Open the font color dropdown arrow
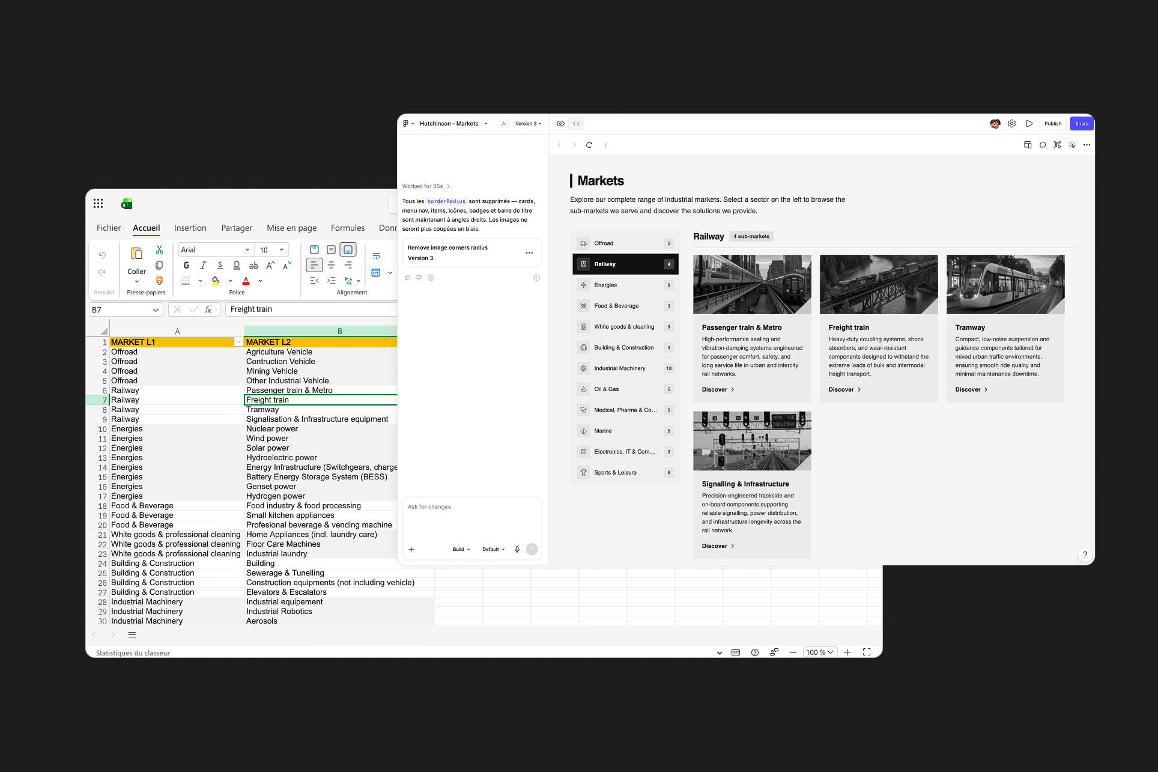 click(260, 281)
